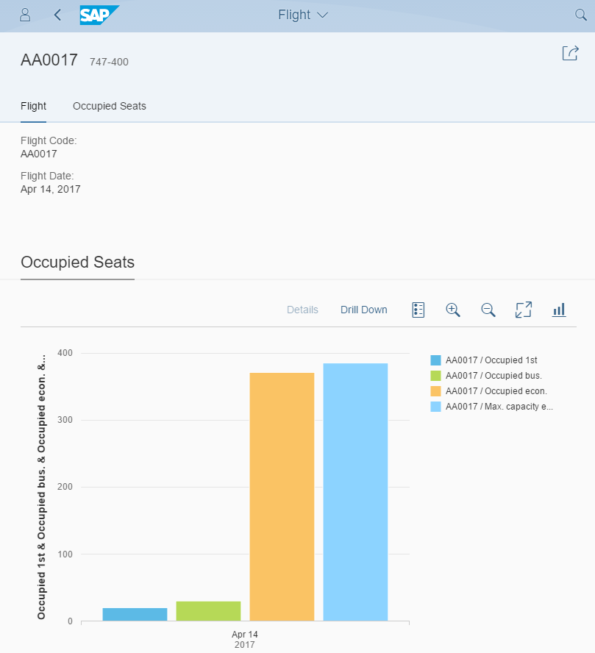Click the Drill Down button
The height and width of the screenshot is (653, 595).
click(x=363, y=310)
